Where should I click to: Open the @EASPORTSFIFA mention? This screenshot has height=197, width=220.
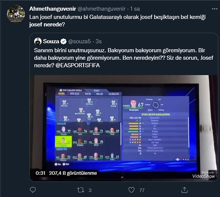[x=78, y=65]
